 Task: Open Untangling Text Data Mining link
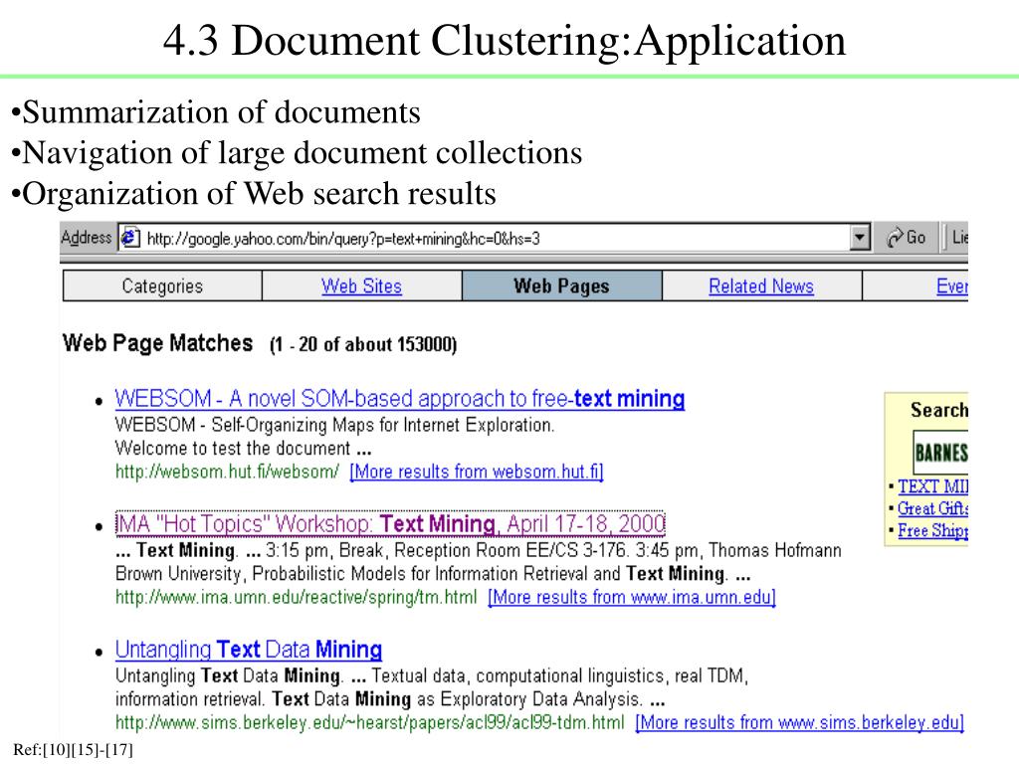pyautogui.click(x=248, y=650)
